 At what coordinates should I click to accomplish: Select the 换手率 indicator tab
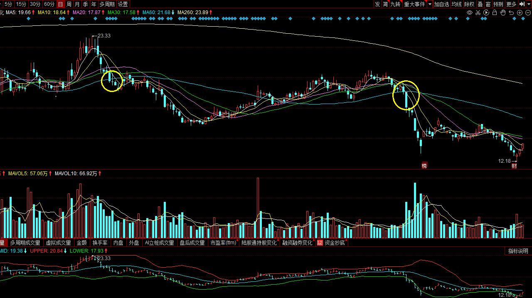point(100,243)
